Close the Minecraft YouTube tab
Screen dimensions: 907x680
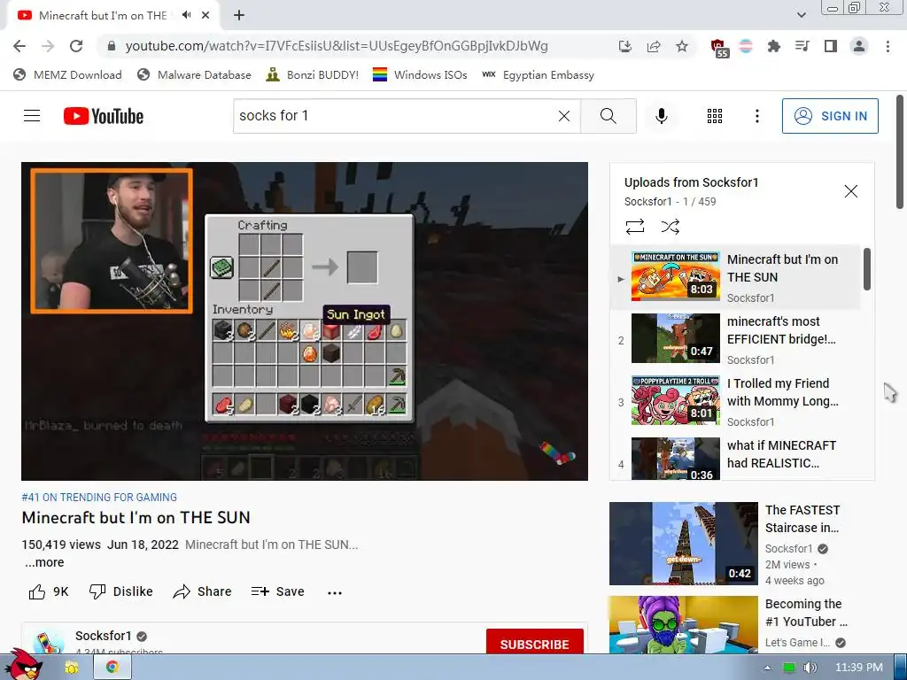[205, 16]
